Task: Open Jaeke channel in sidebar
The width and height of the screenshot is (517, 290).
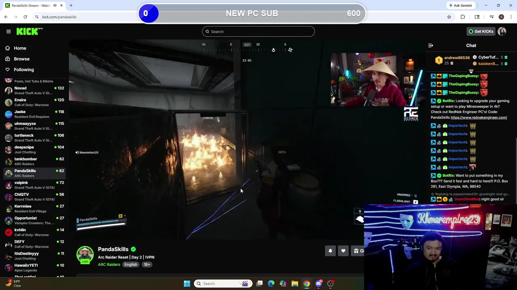Action: coord(34,114)
